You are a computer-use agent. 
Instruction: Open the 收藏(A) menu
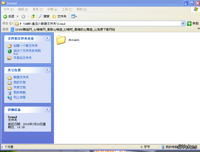click(x=52, y=9)
